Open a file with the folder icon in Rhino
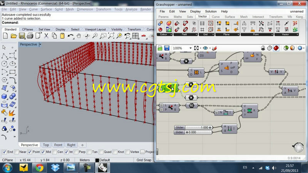The image size is (308, 173). 14,36
